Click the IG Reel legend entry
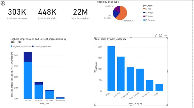 (x=147, y=9)
